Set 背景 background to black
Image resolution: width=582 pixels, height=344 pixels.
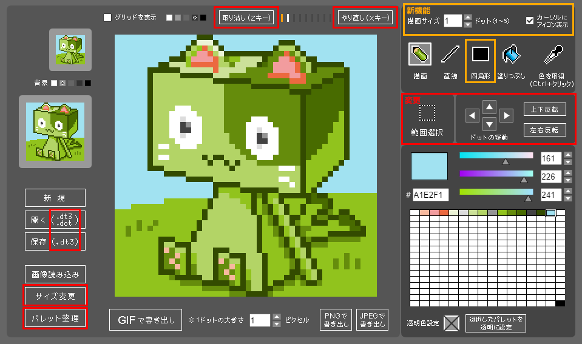click(x=87, y=83)
